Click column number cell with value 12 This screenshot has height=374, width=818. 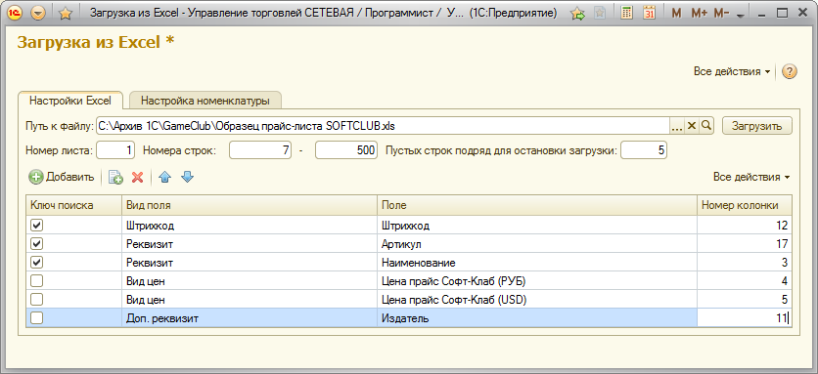pyautogui.click(x=745, y=225)
